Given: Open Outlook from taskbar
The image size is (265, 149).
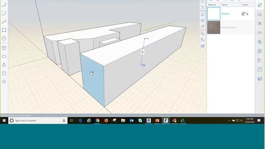Looking at the screenshot, I should point(132,120).
